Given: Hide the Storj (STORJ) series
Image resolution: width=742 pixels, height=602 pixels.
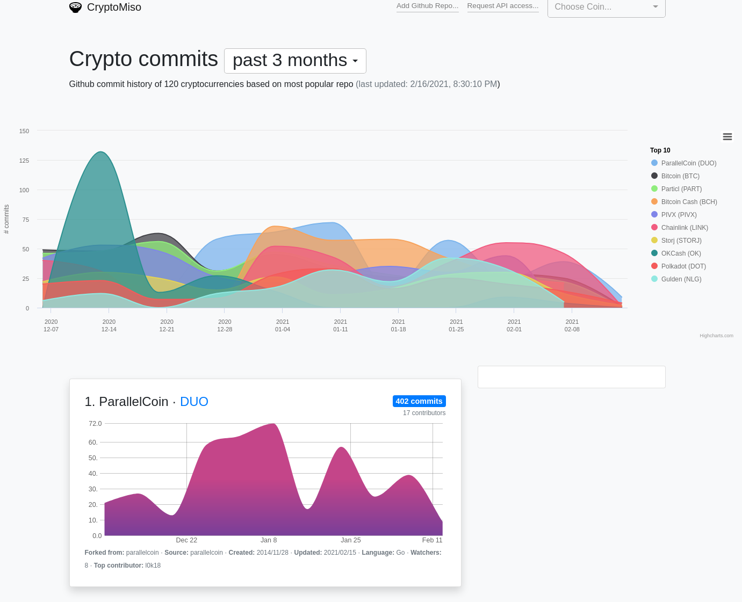Looking at the screenshot, I should pos(676,241).
